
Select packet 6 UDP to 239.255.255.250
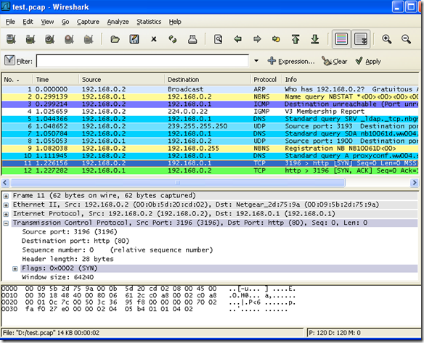(x=210, y=126)
